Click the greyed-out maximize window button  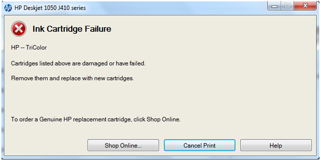(x=287, y=7)
